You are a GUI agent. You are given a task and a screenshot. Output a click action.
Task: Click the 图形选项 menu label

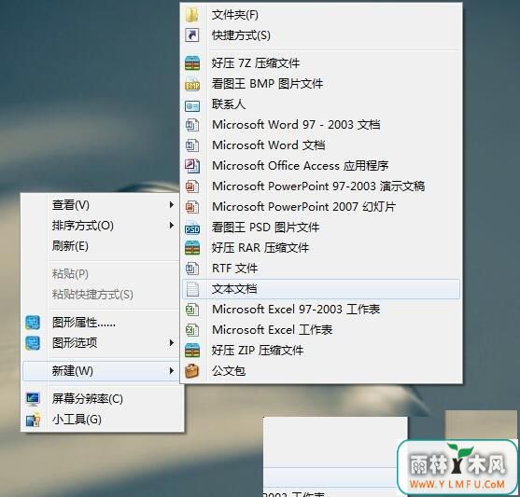75,343
